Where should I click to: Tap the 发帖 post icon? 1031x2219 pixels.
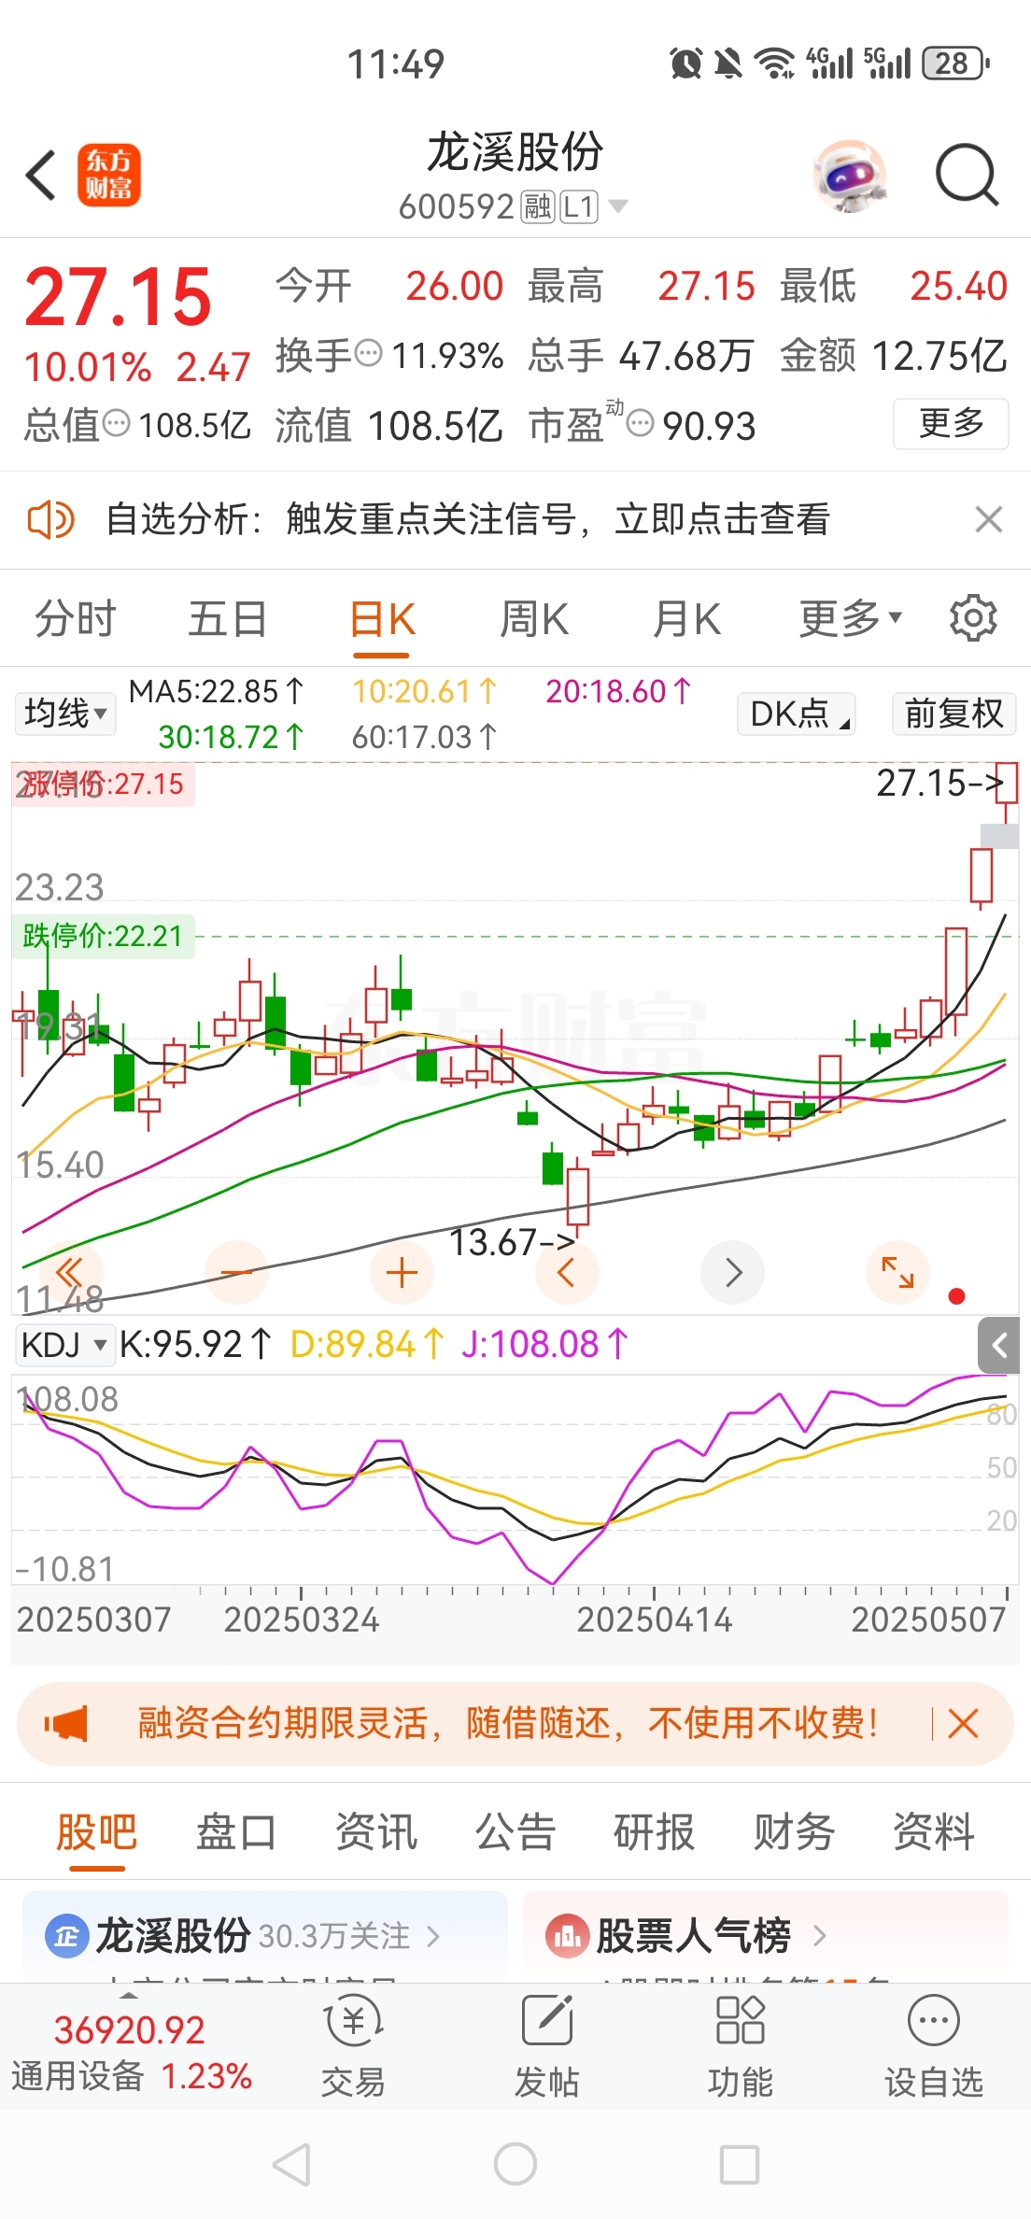547,2046
